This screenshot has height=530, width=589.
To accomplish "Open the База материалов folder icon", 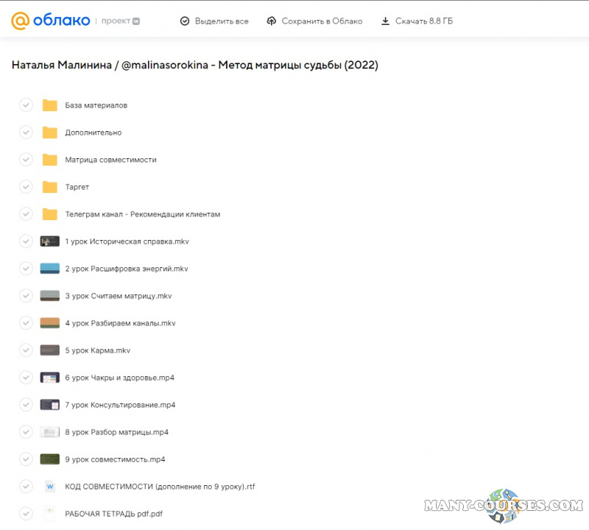I will pyautogui.click(x=49, y=105).
